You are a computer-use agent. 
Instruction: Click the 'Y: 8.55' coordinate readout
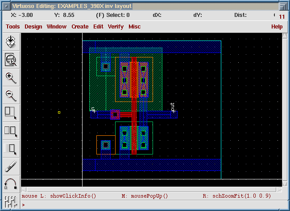coord(64,15)
